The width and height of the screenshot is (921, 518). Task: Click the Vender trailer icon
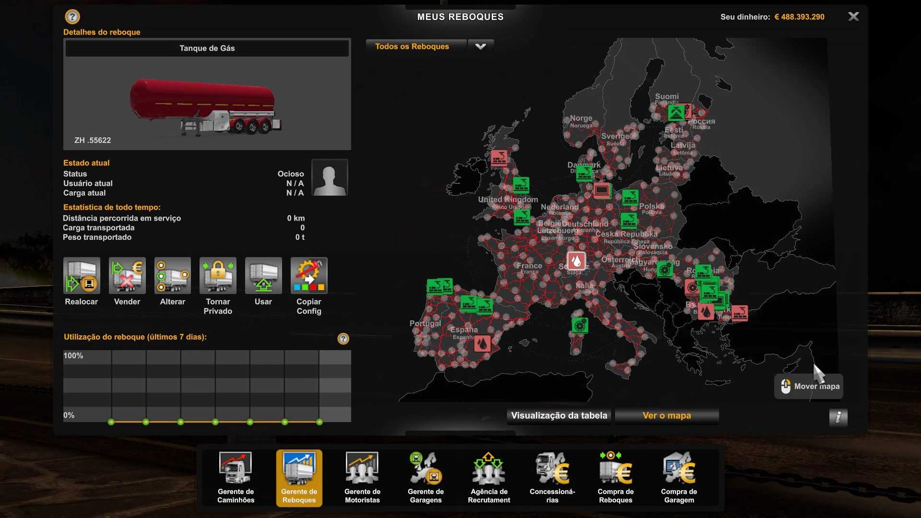[x=127, y=276]
